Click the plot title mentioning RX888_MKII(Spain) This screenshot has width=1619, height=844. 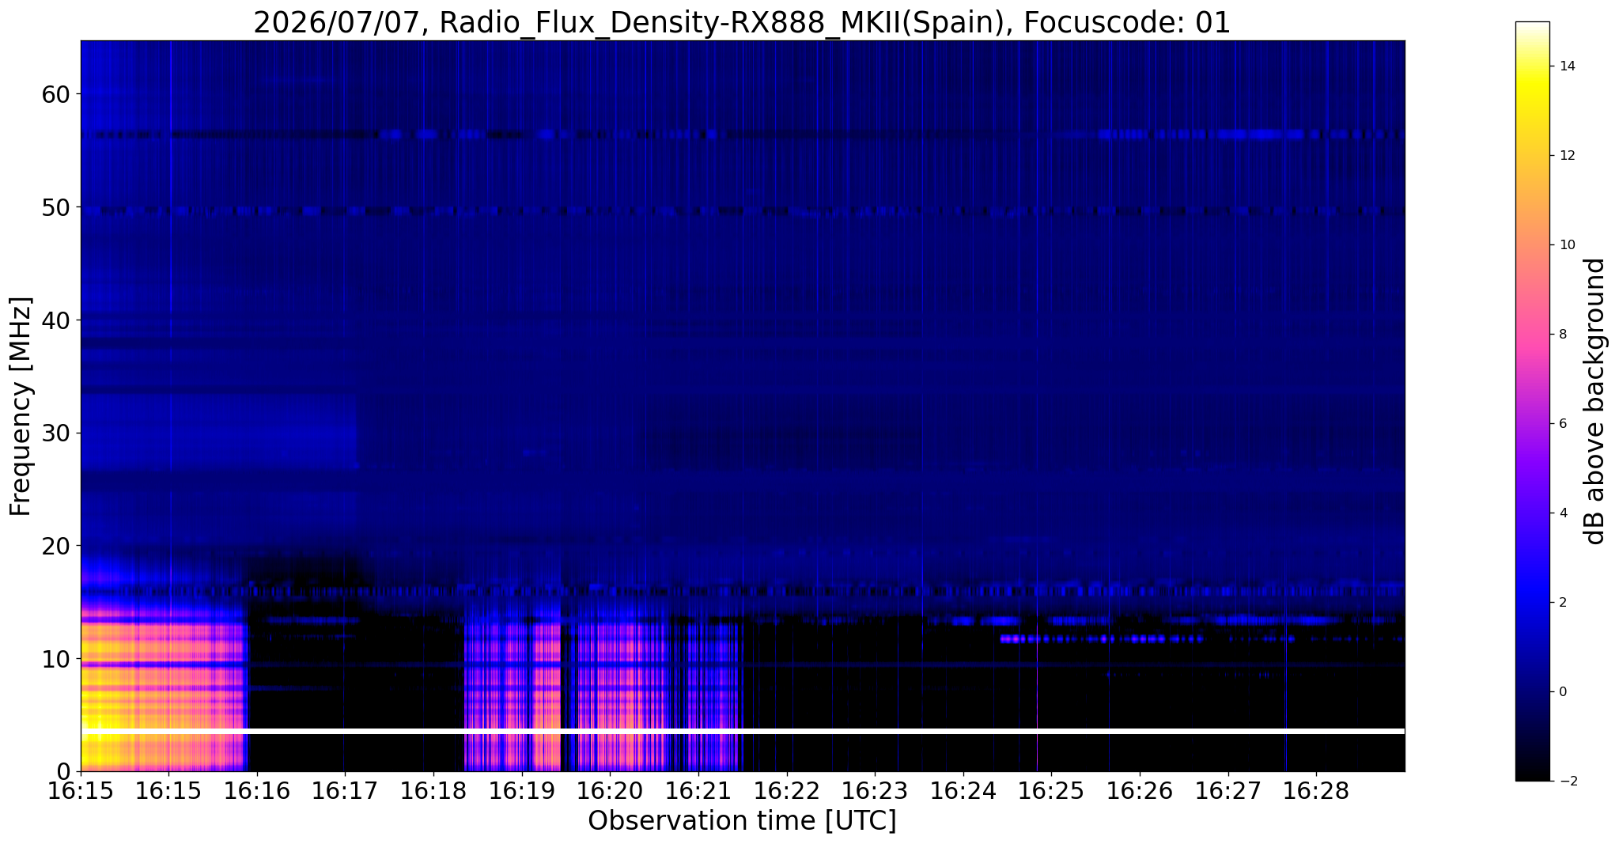click(742, 22)
